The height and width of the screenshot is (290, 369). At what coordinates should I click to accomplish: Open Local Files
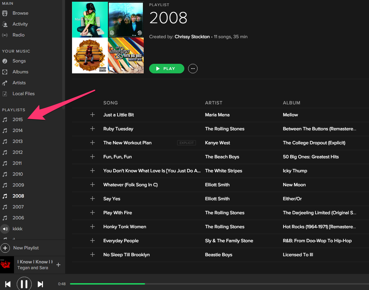pyautogui.click(x=24, y=93)
